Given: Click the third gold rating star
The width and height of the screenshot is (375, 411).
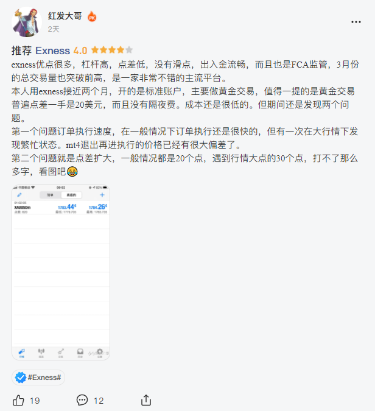Looking at the screenshot, I should [112, 50].
